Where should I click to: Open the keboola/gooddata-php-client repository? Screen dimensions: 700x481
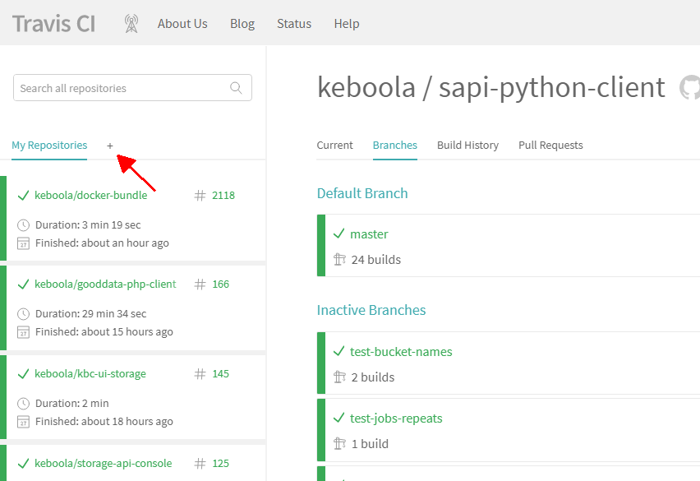[105, 284]
